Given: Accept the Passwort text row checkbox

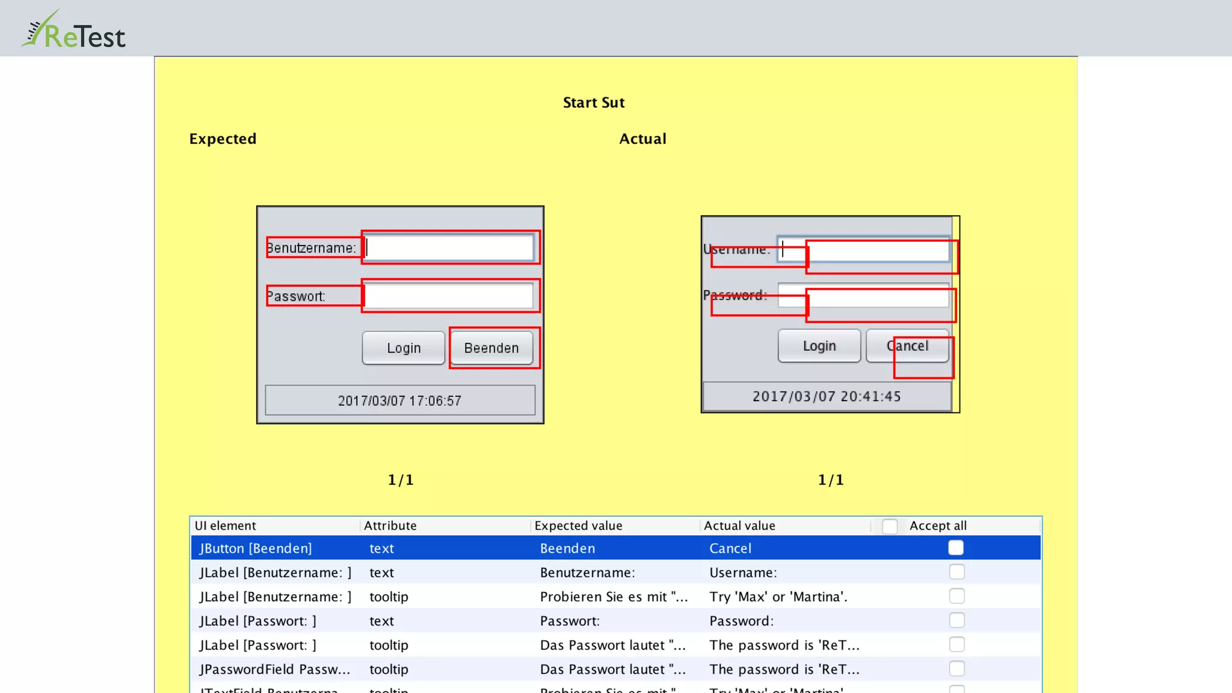Looking at the screenshot, I should click(x=956, y=620).
